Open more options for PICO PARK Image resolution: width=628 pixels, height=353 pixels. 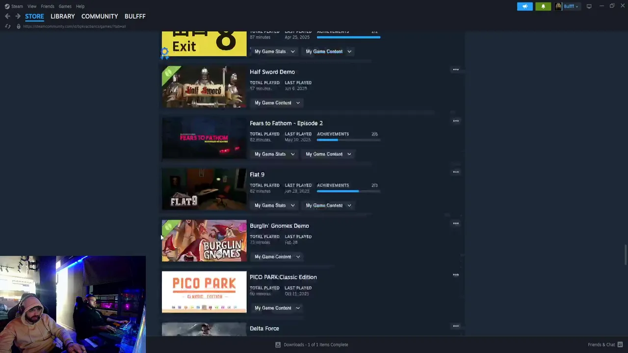[456, 275]
